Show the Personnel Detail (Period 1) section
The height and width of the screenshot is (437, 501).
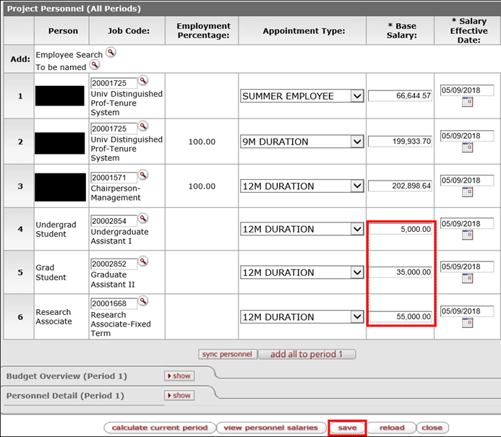(x=179, y=396)
